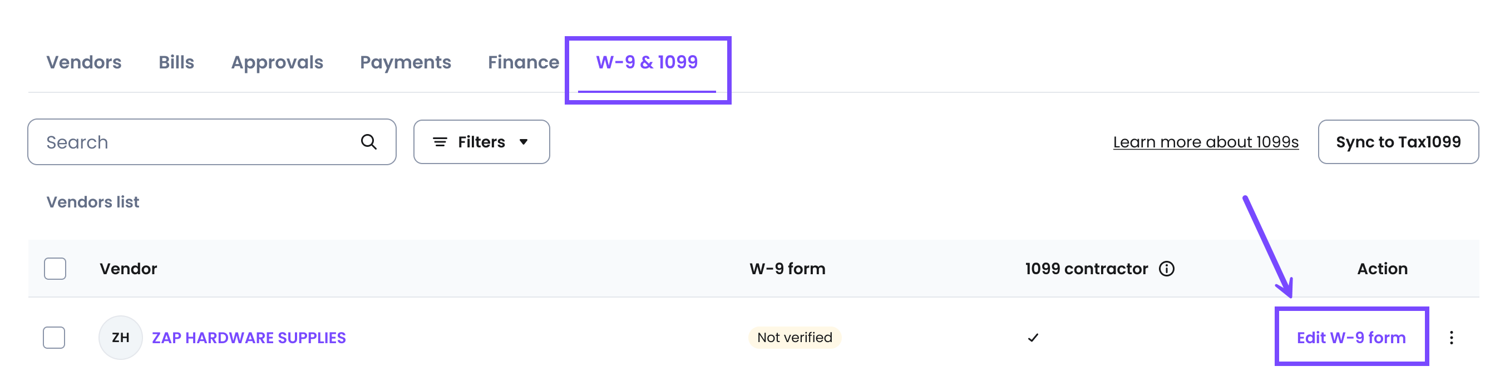This screenshot has width=1490, height=371.
Task: Open the Finance tab
Action: [x=523, y=62]
